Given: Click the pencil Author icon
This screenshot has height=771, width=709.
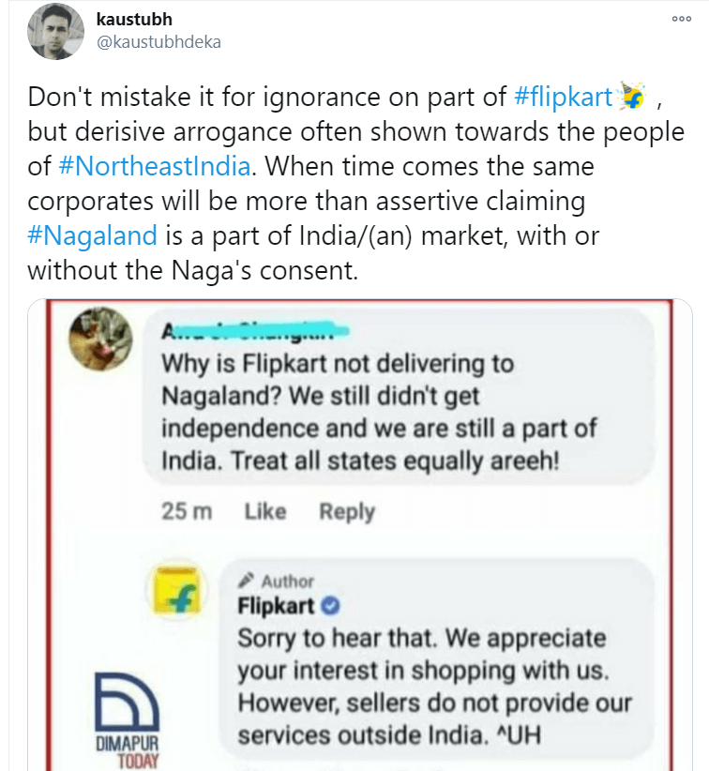Looking at the screenshot, I should (x=246, y=582).
